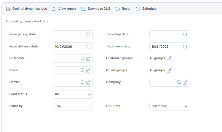Click the Customer groups 'All groups' text

point(157,58)
